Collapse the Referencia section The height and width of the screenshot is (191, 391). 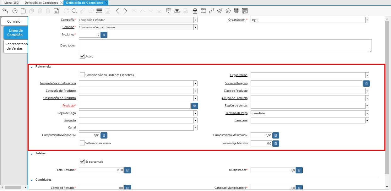point(32,67)
